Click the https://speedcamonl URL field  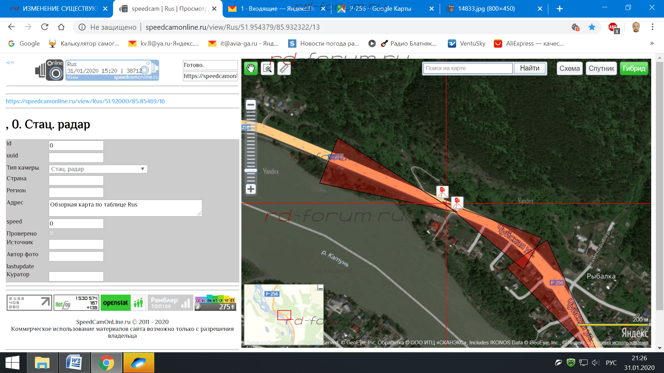(x=210, y=76)
